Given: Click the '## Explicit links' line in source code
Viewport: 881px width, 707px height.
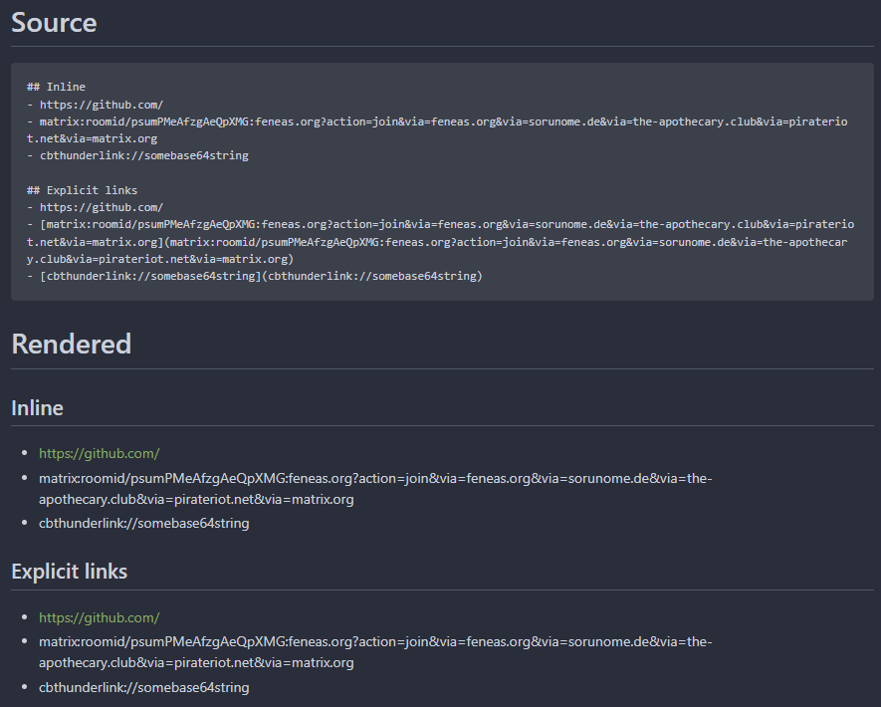Looking at the screenshot, I should [82, 190].
